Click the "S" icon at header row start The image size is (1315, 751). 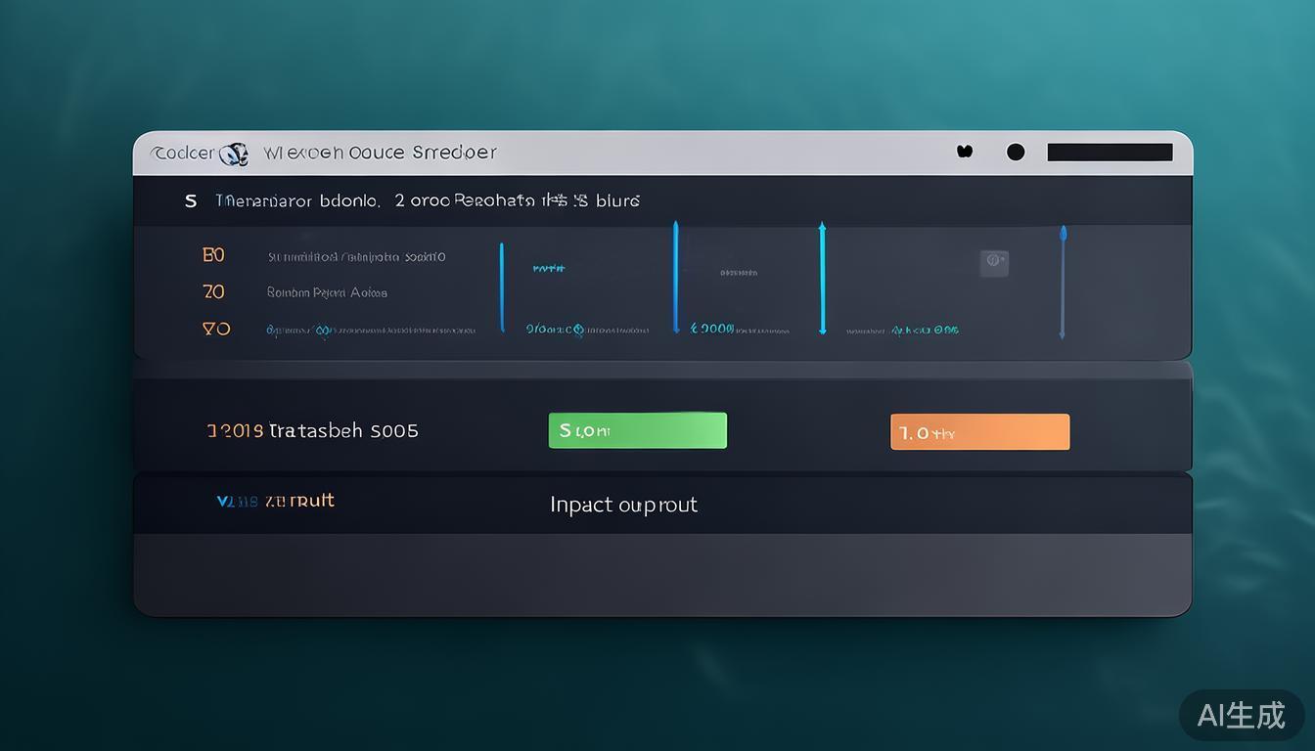(191, 200)
